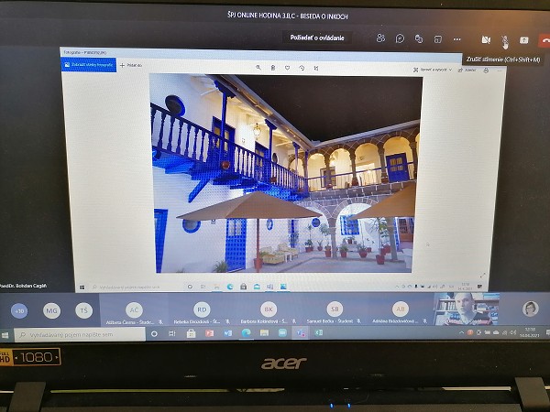Image resolution: width=550 pixels, height=412 pixels.
Task: Click the 'Pridať do' plus button
Action: (x=131, y=65)
